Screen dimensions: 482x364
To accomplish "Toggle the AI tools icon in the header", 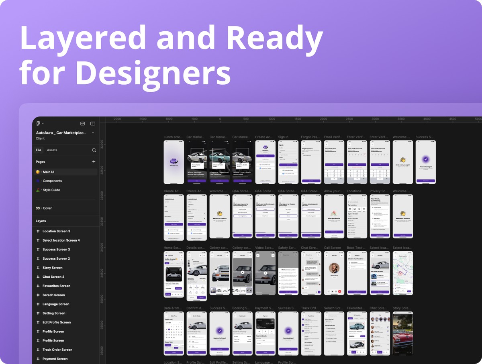I will coord(82,124).
